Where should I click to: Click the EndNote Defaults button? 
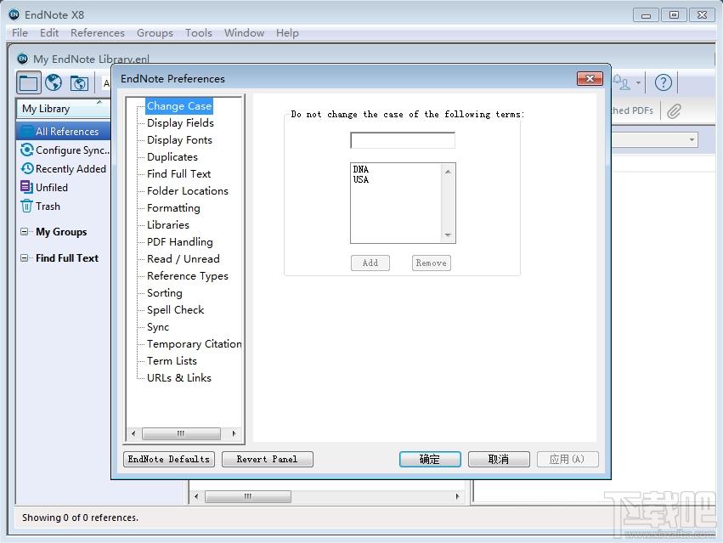pyautogui.click(x=169, y=459)
